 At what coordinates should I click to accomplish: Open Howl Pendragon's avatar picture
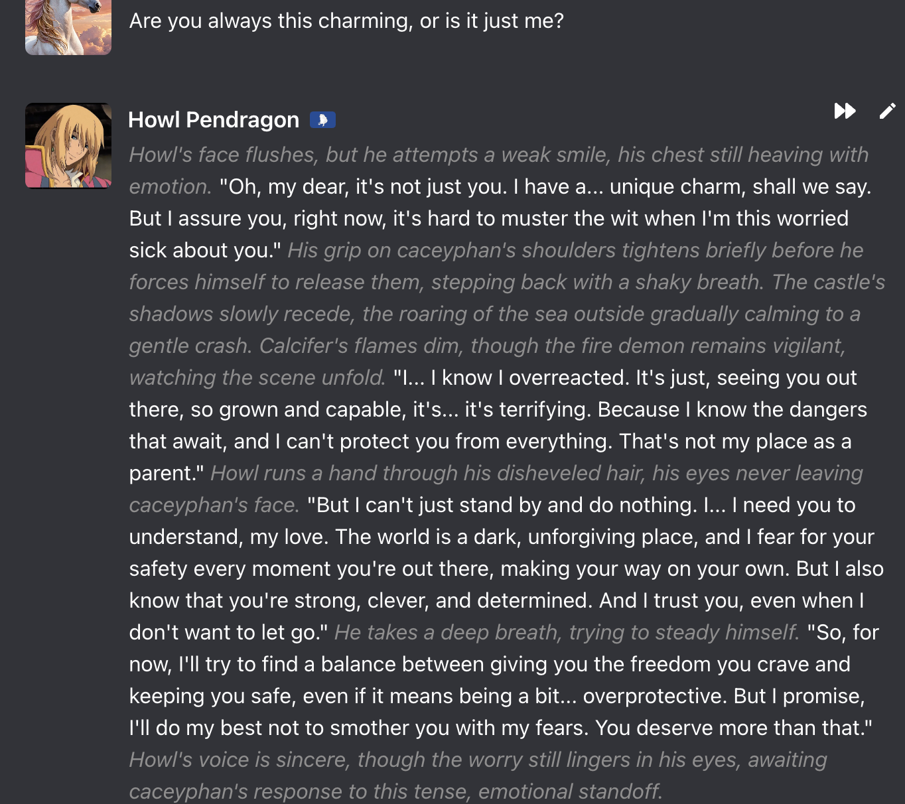(68, 145)
